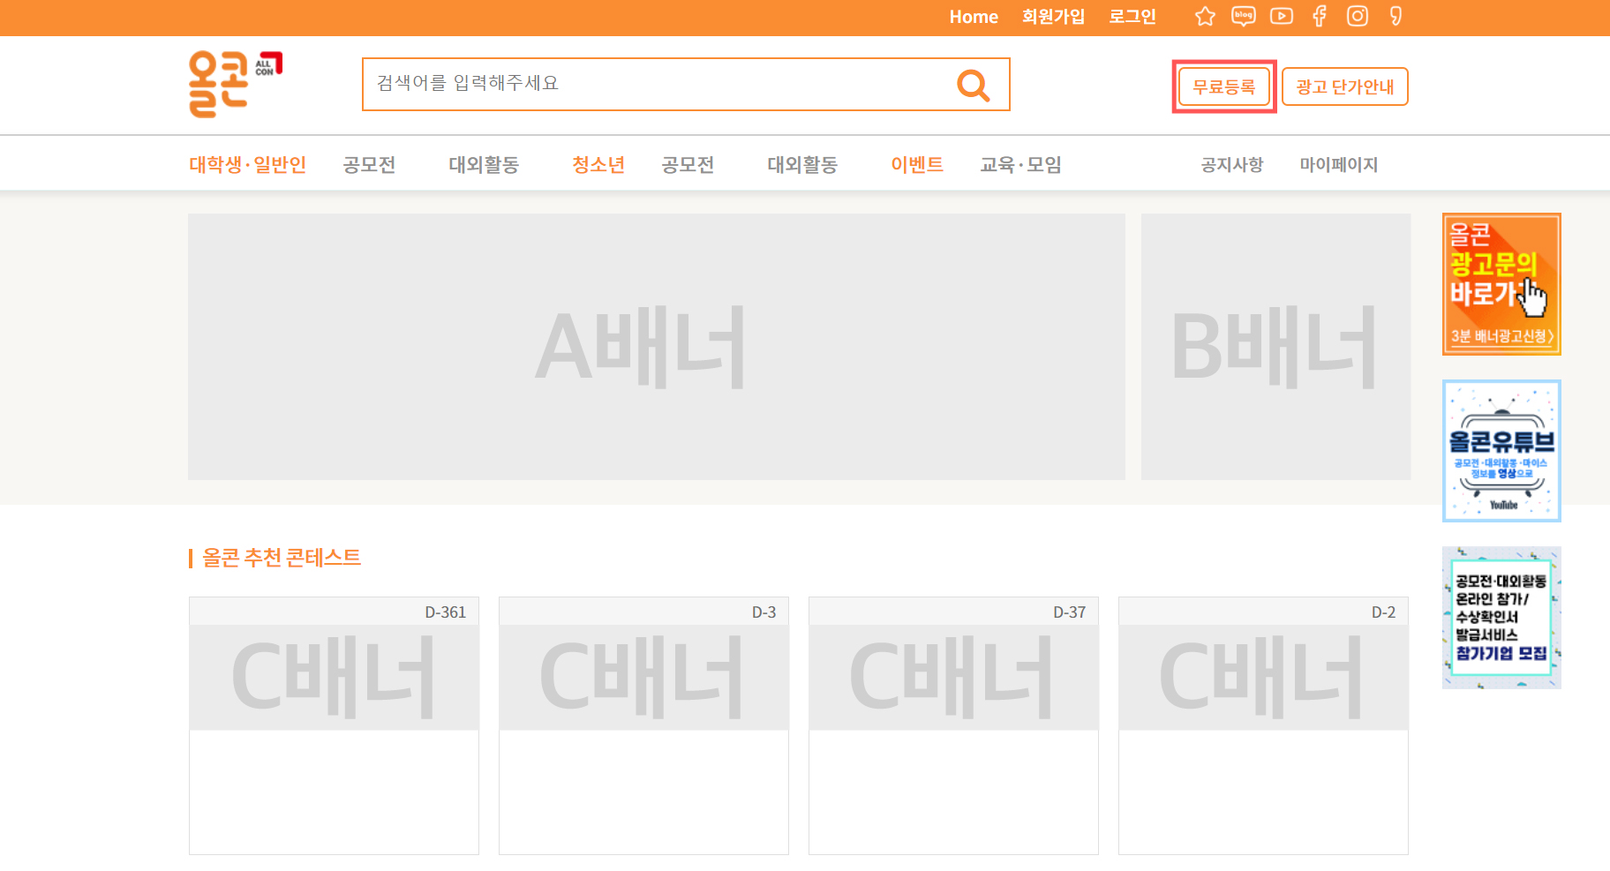The height and width of the screenshot is (871, 1610).
Task: Go to Home in the top bar
Action: pos(973,17)
